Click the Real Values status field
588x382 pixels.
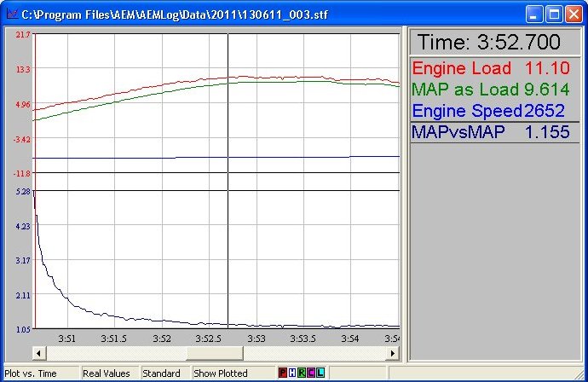point(107,373)
